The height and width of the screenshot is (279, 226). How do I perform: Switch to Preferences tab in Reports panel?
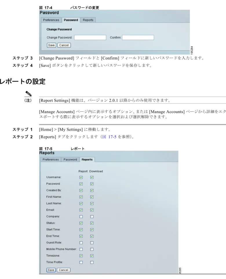(51, 159)
